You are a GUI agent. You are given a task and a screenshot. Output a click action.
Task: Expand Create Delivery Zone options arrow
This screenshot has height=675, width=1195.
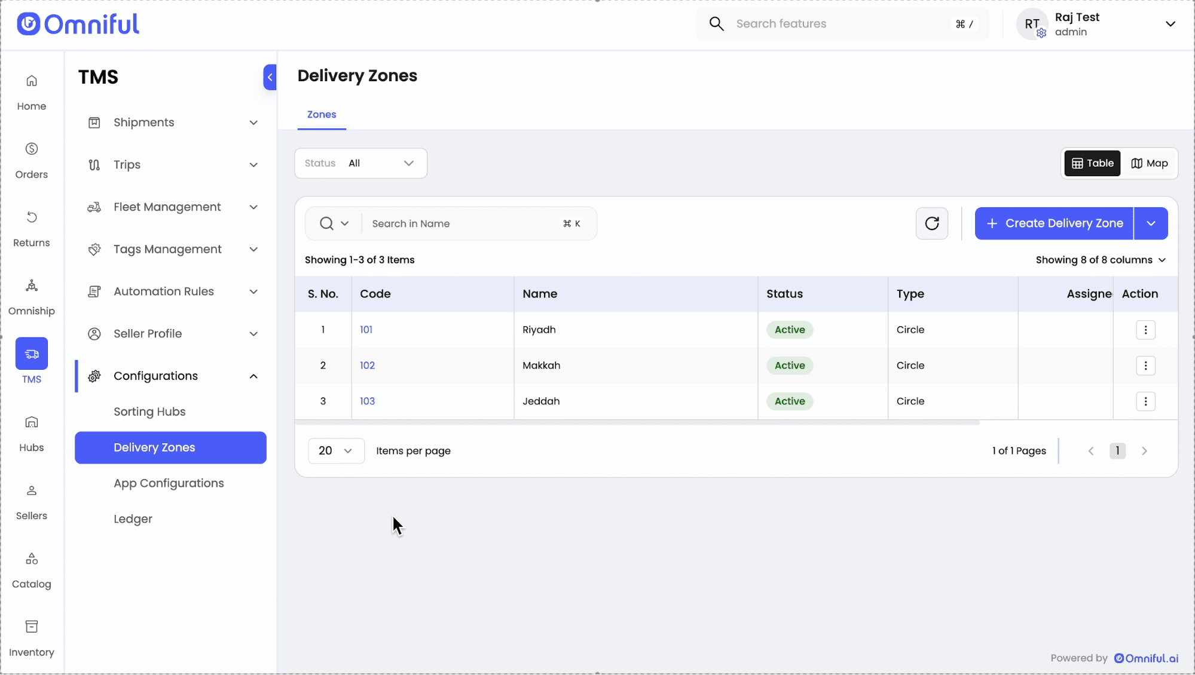click(x=1150, y=223)
